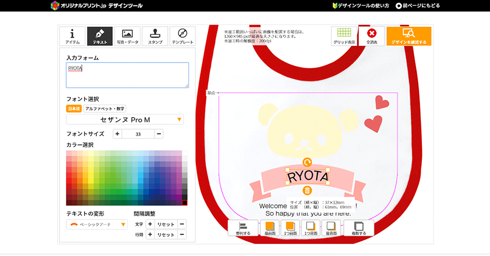The width and height of the screenshot is (490, 256).
Task: Select アルファベット・数字 font category
Action: coord(105,108)
